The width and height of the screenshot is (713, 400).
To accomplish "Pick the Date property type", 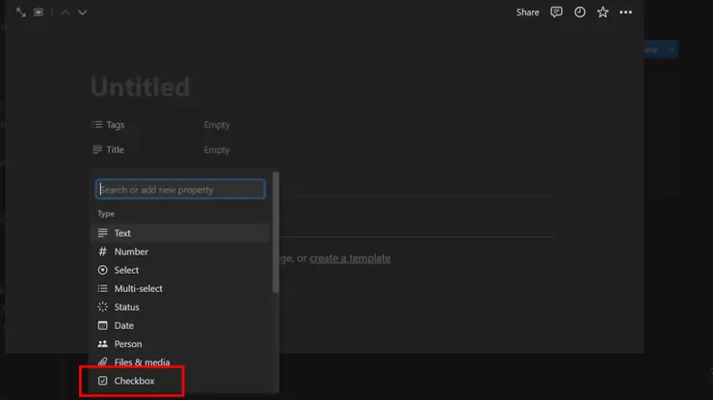I will point(180,326).
